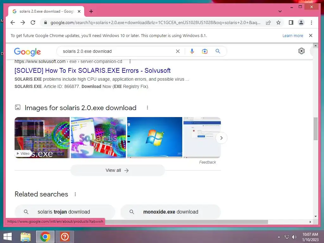Screen dimensions: 324x243
Task: Show next images with the carousel arrow
Action: pyautogui.click(x=221, y=138)
